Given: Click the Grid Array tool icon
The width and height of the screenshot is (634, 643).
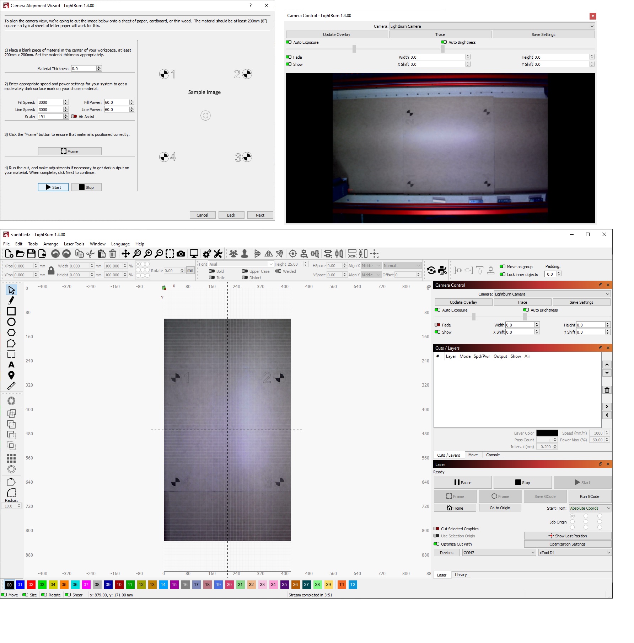Looking at the screenshot, I should [x=11, y=458].
